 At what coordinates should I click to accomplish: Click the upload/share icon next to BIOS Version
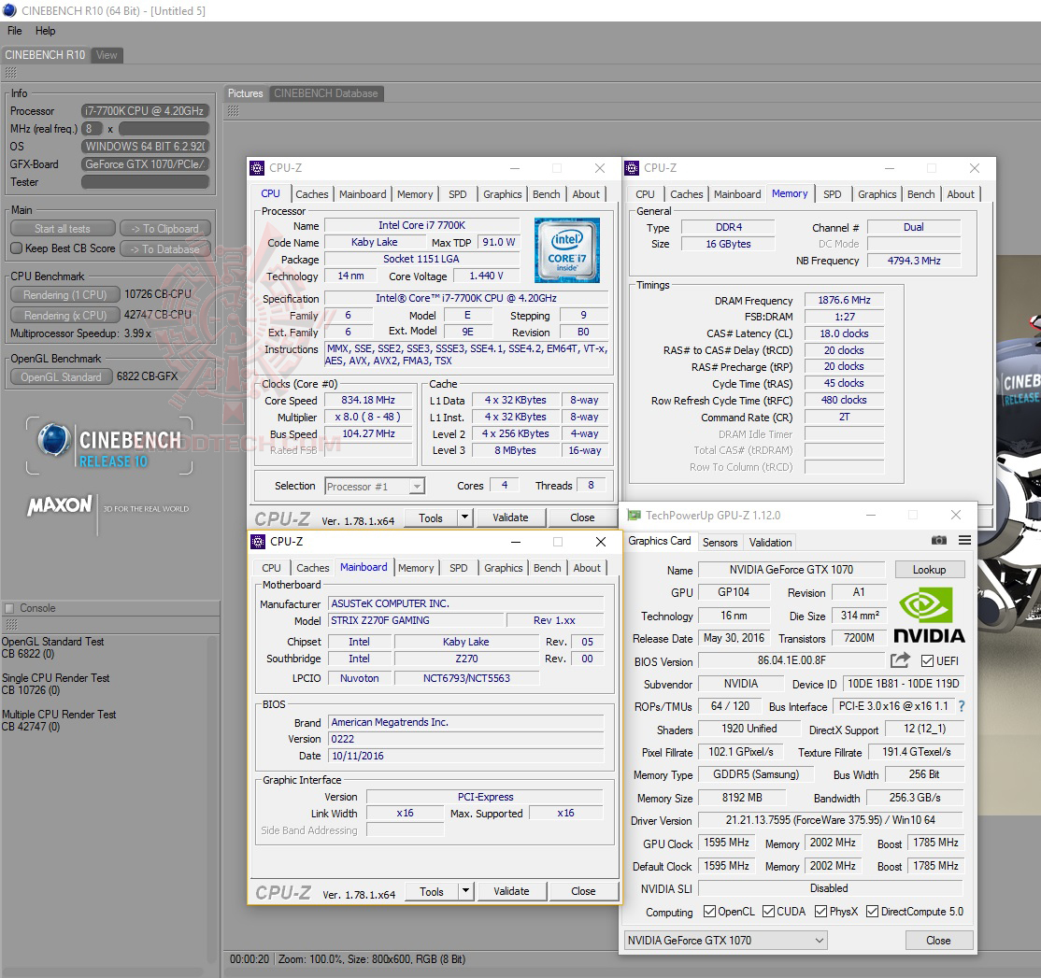(899, 659)
